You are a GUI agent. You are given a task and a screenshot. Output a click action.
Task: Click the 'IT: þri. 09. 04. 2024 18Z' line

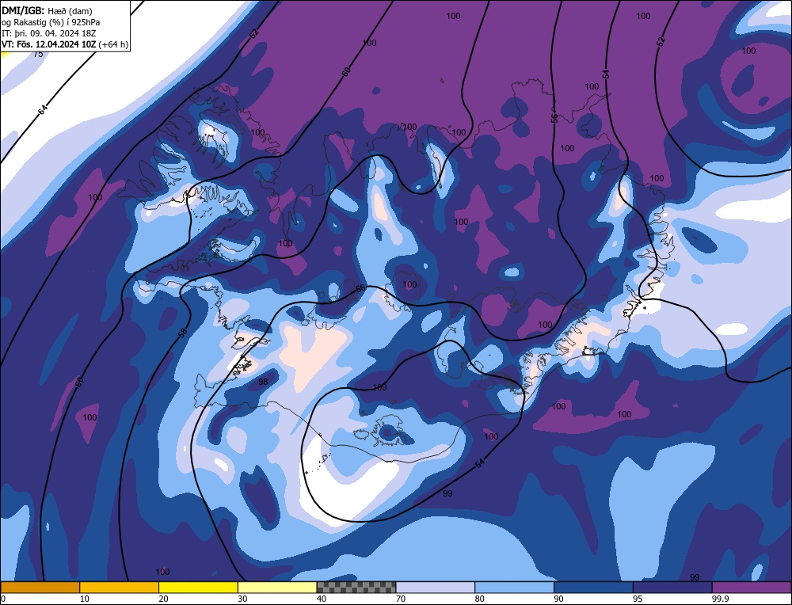[x=48, y=33]
